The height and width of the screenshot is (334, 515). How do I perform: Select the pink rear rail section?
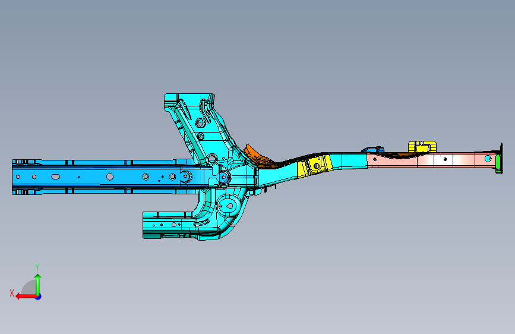(x=432, y=160)
